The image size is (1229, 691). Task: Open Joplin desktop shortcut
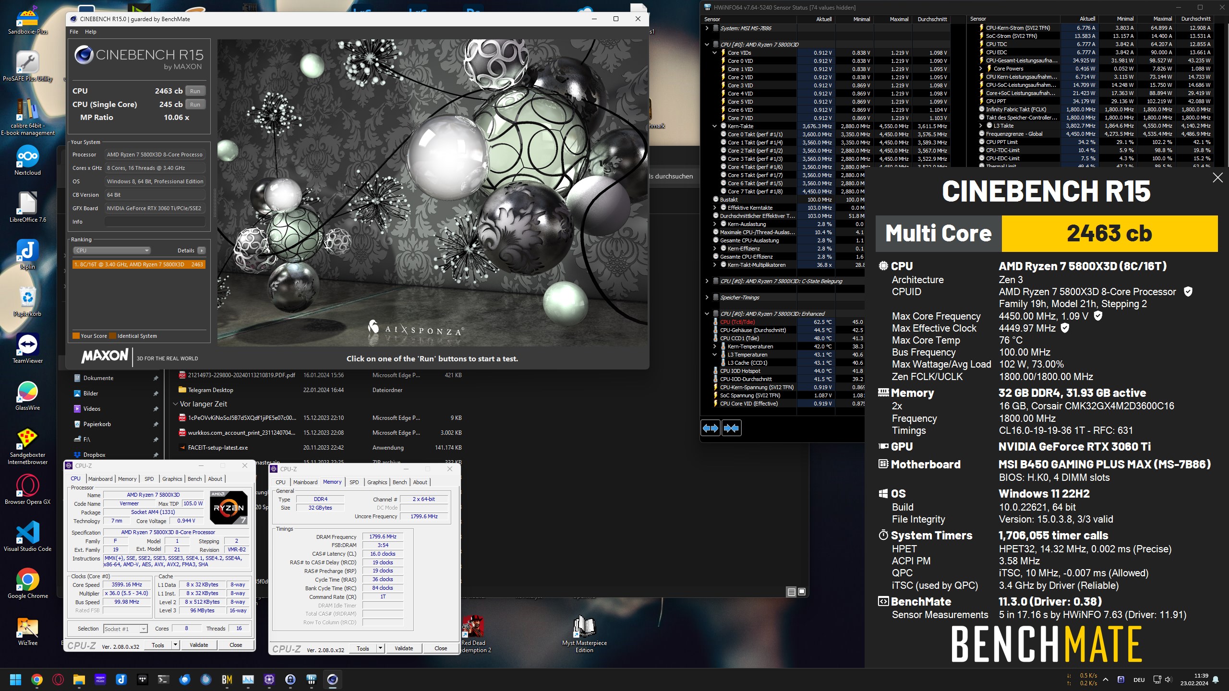(27, 254)
